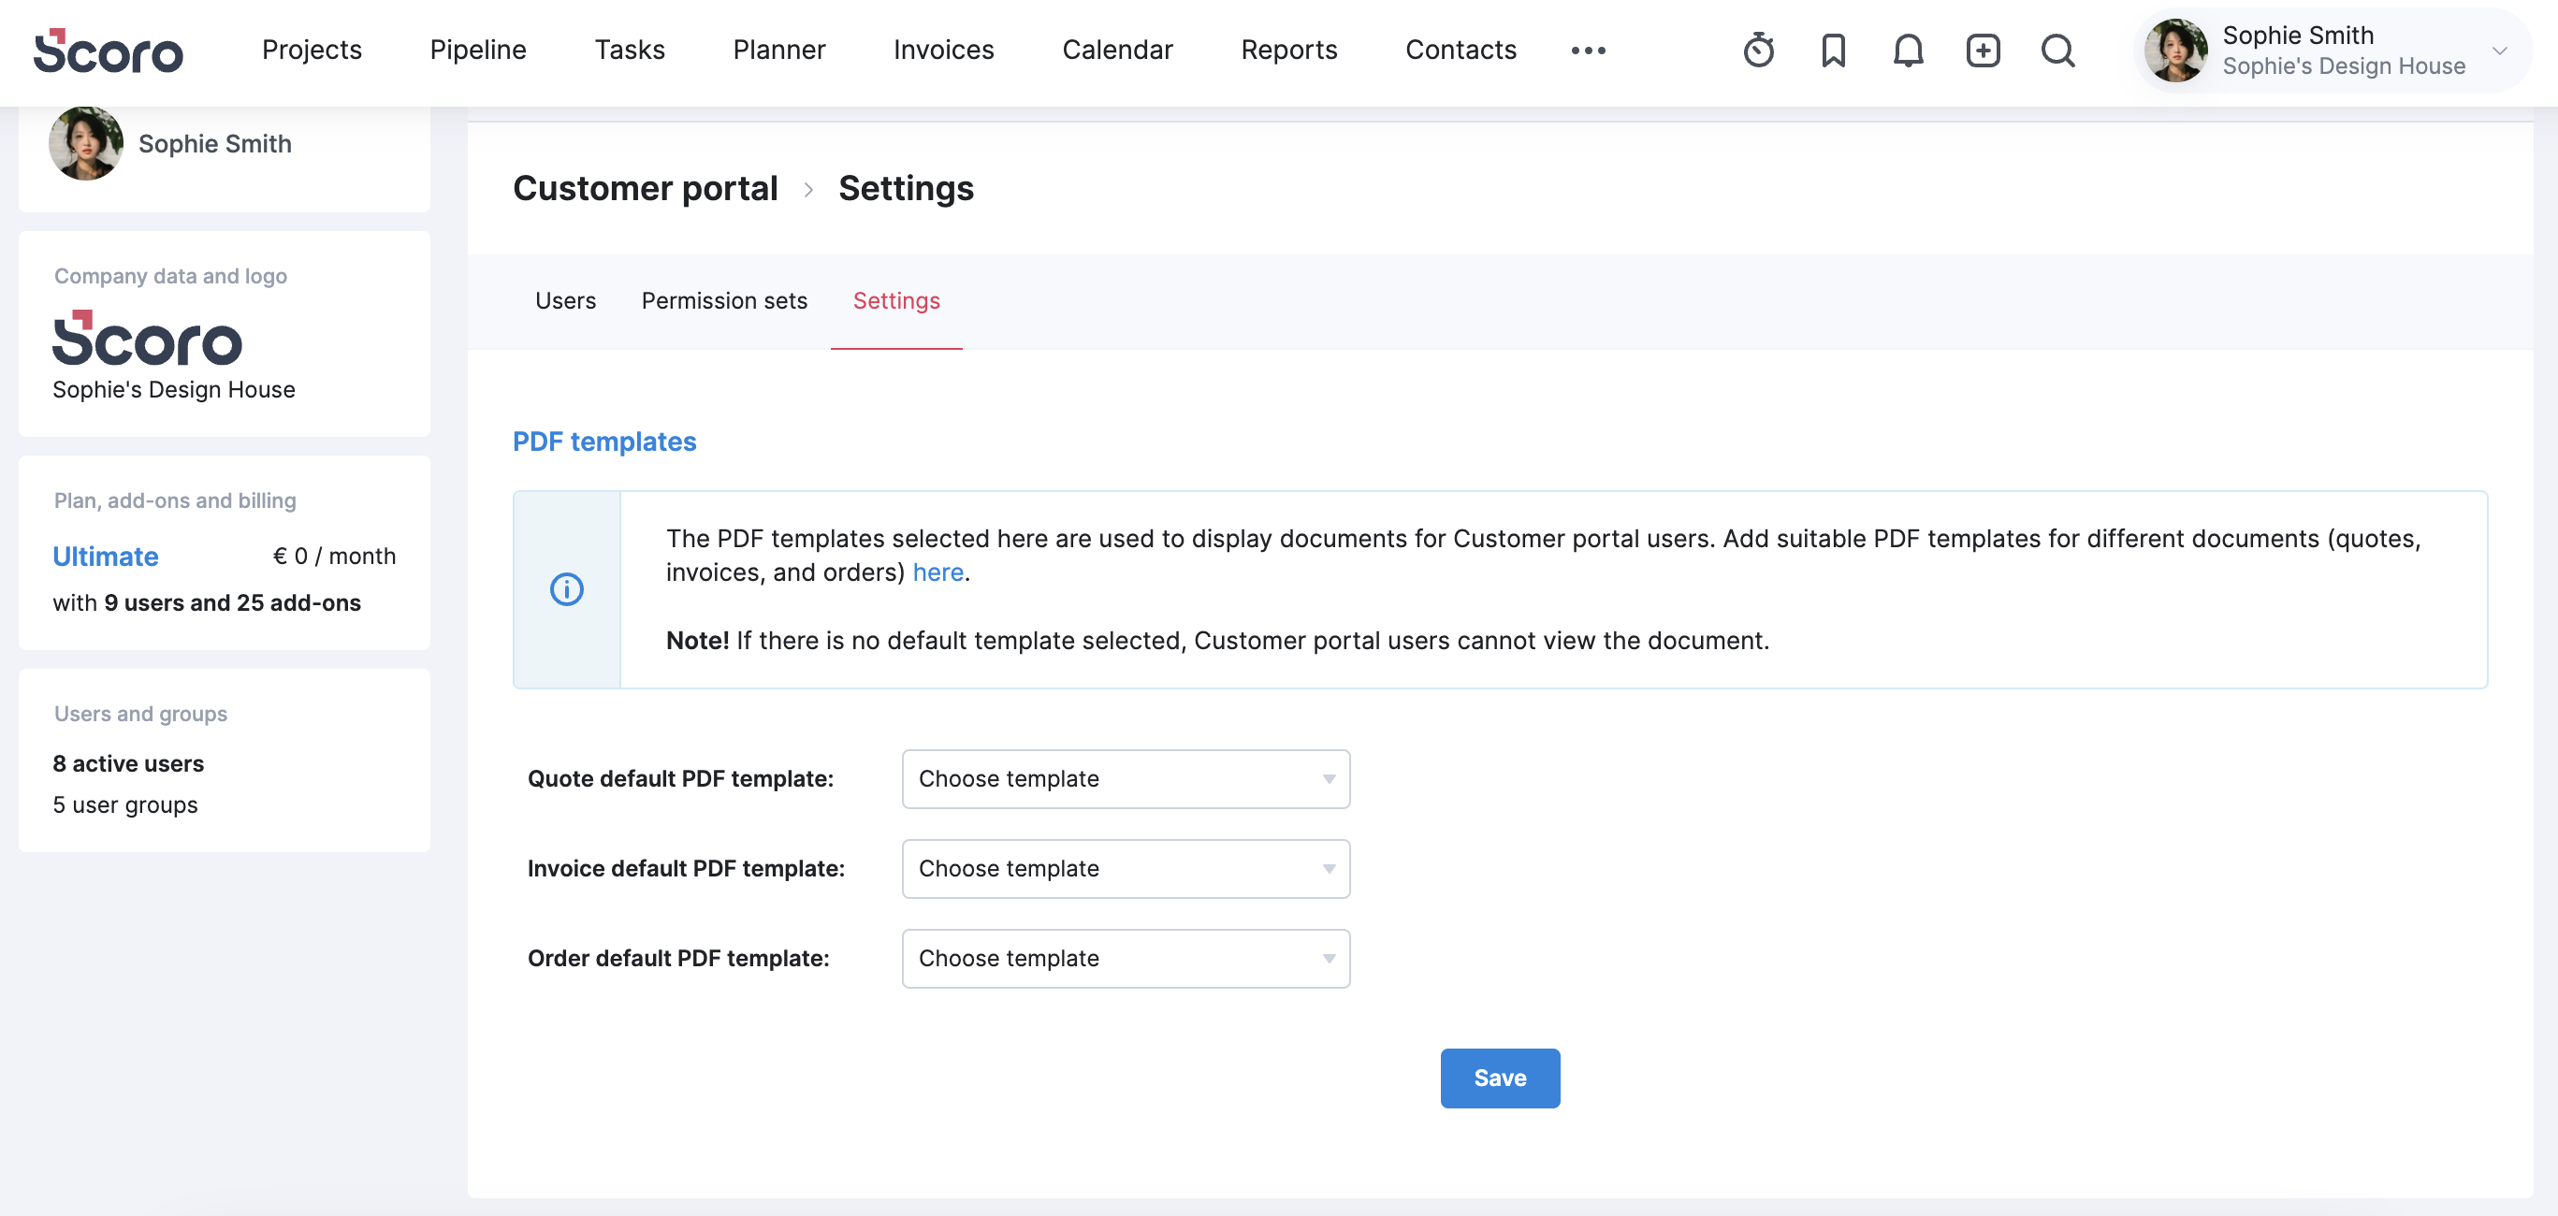Click the 'Company data and logo' heading
This screenshot has height=1216, width=2558.
click(x=171, y=276)
